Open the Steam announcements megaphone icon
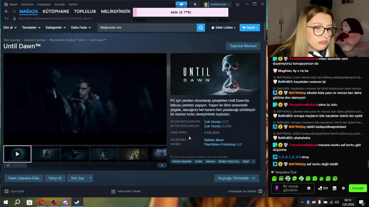The image size is (369, 207). point(181,4)
